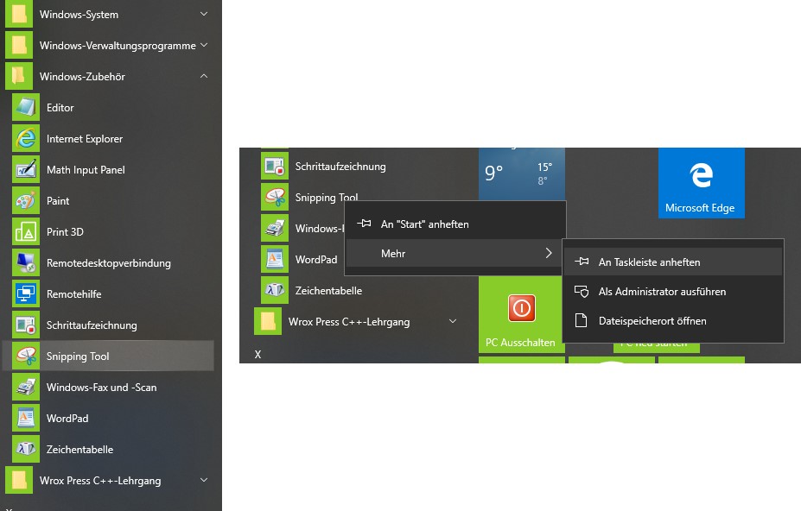801x511 pixels.
Task: Click the Wrox Press C++-Lehrgang label in full list
Action: point(100,481)
